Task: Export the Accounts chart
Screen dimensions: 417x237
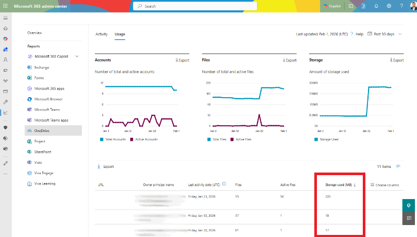Action: [182, 60]
